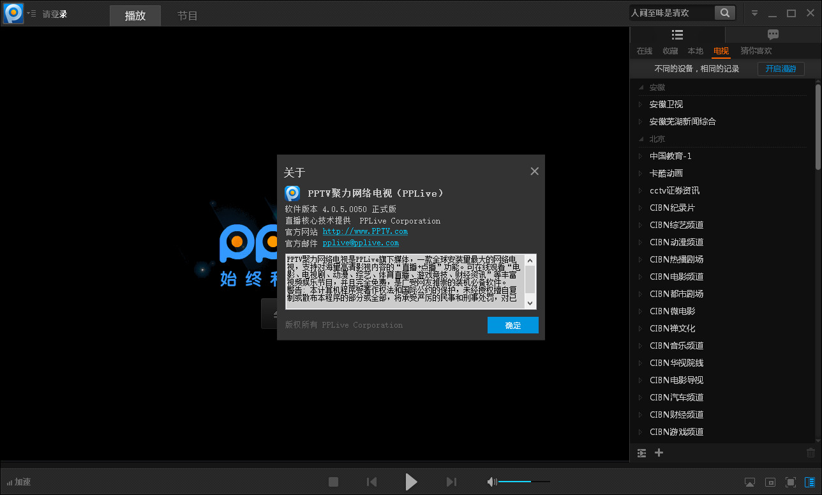Expand the 安徽芜湖新闻综合 channel
This screenshot has height=495, width=822.
[x=642, y=122]
